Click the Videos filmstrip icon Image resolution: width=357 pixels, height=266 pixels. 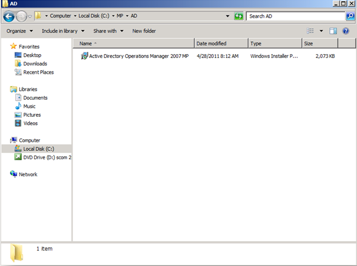(18, 123)
